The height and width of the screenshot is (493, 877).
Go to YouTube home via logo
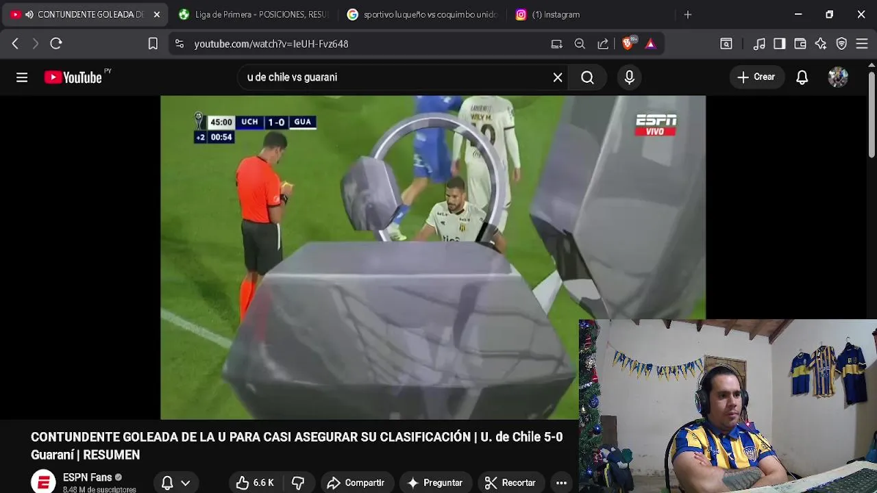[x=73, y=77]
